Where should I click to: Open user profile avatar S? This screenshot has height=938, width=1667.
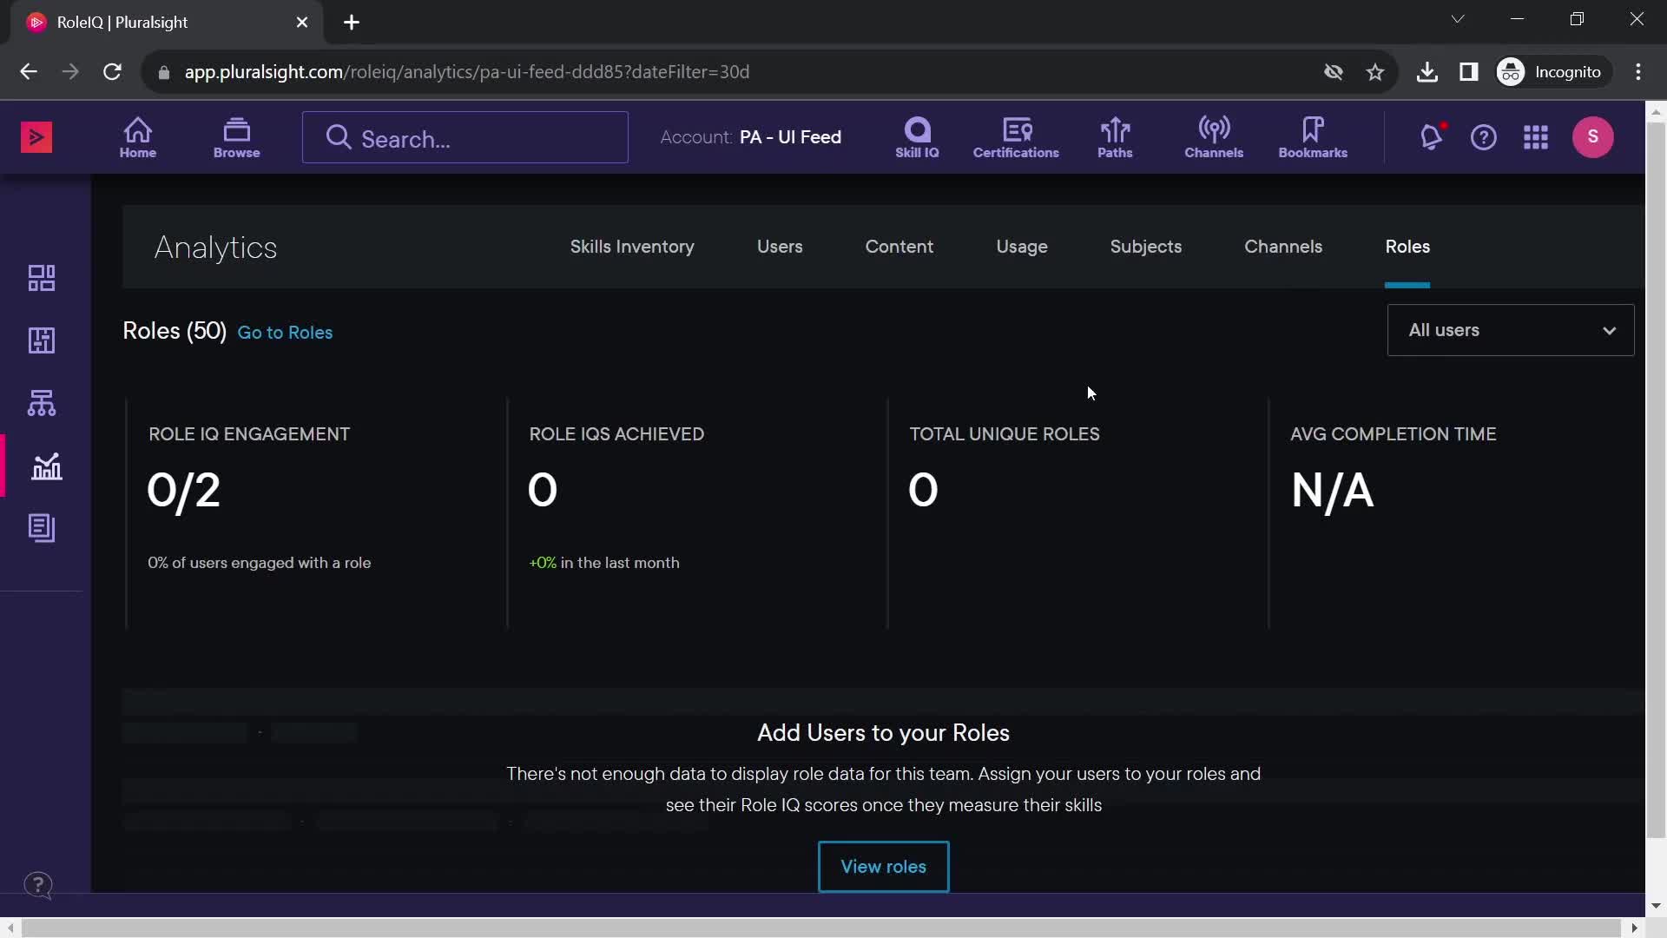[x=1592, y=137]
